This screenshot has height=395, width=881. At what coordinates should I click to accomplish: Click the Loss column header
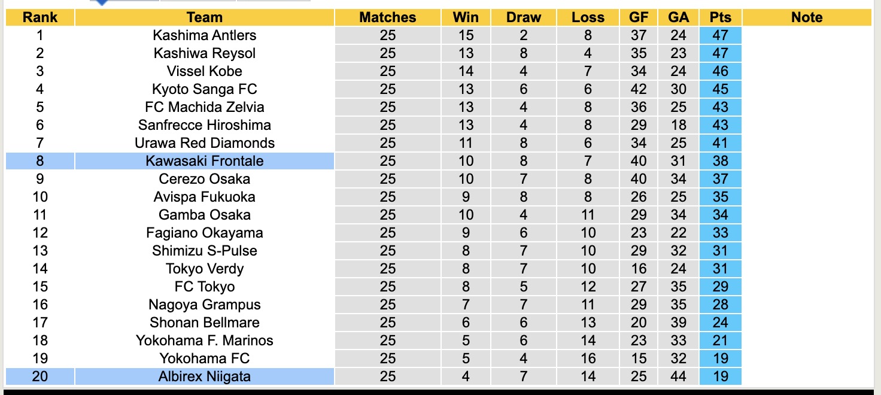tap(588, 17)
